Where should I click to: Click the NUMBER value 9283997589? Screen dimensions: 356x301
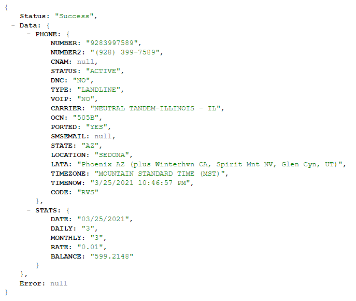[112, 43]
